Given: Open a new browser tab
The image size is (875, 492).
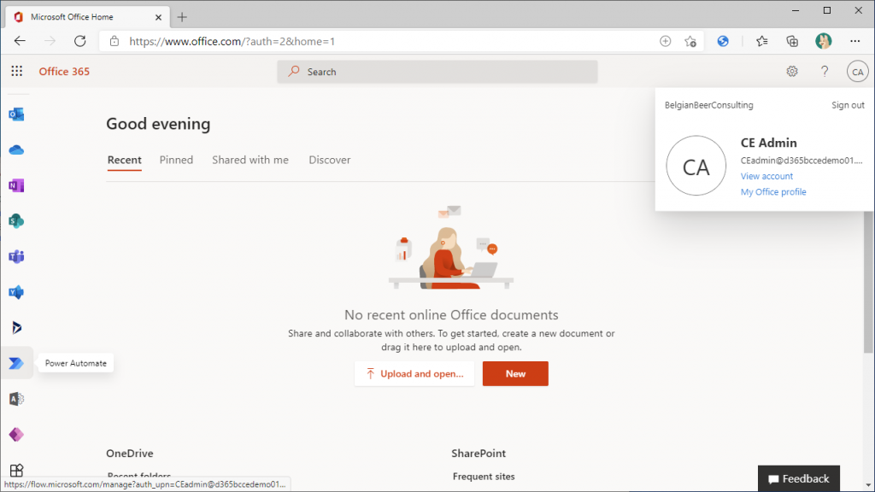Looking at the screenshot, I should coord(182,17).
